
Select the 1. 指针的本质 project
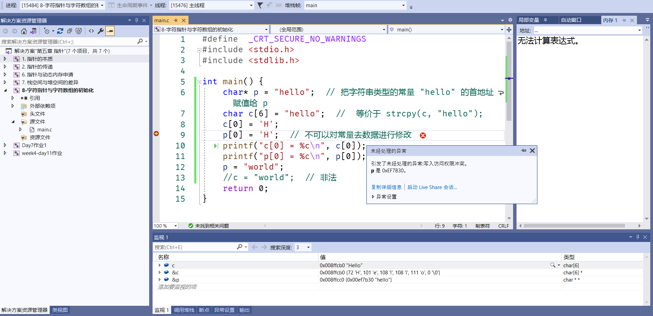(37, 59)
